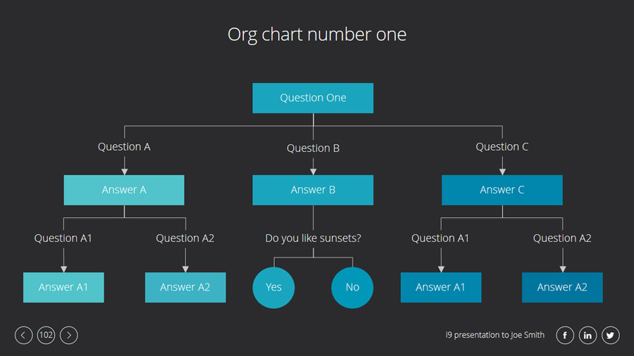
Task: Open the LinkedIn share icon
Action: 588,335
